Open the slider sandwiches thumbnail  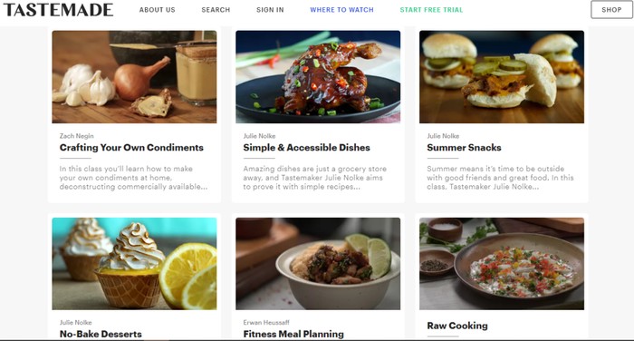[x=502, y=77]
